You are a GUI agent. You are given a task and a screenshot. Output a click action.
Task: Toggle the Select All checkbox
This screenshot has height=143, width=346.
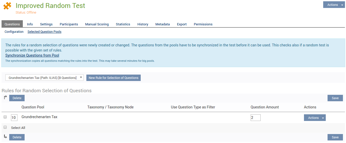[5, 127]
